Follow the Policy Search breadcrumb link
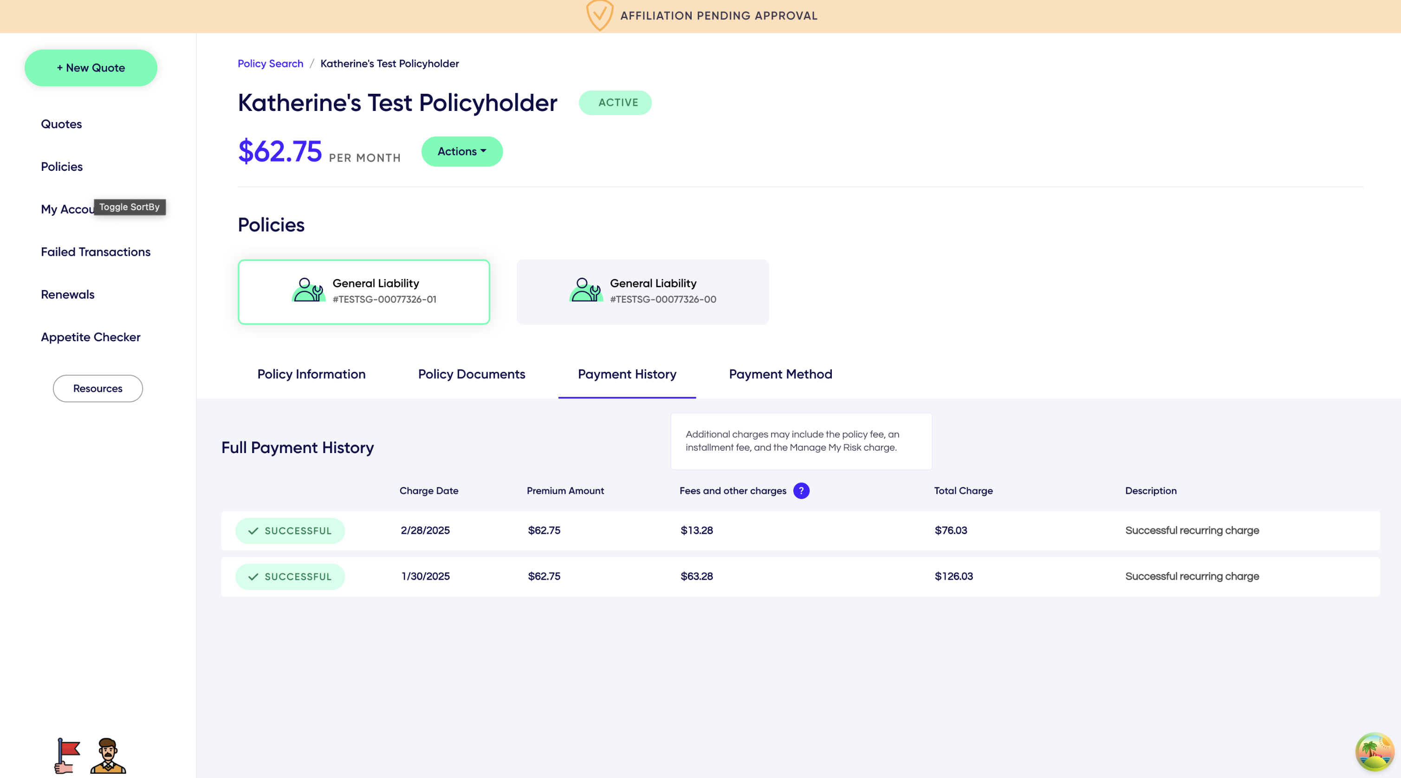Viewport: 1401px width, 778px height. tap(270, 64)
